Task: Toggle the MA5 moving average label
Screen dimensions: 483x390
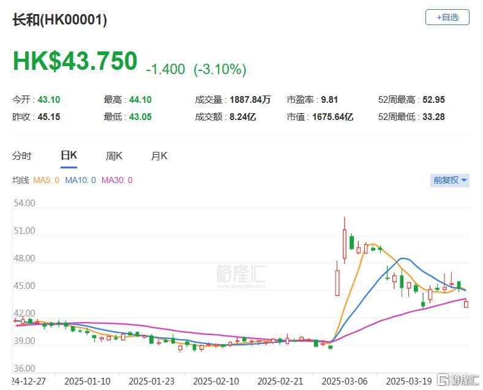Action: tap(46, 180)
